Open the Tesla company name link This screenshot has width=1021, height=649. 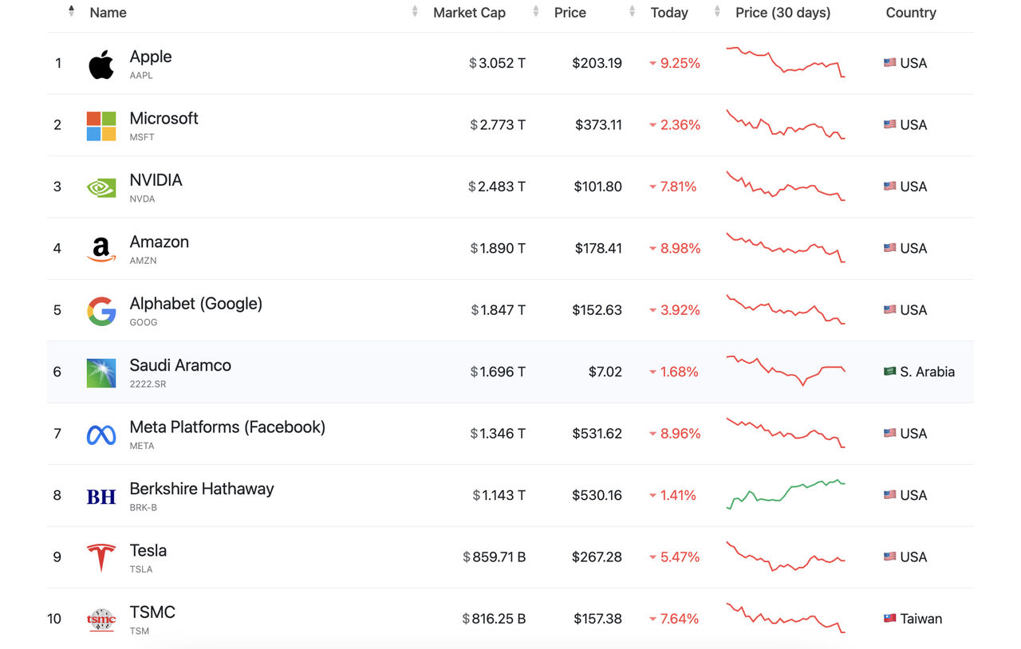(148, 551)
